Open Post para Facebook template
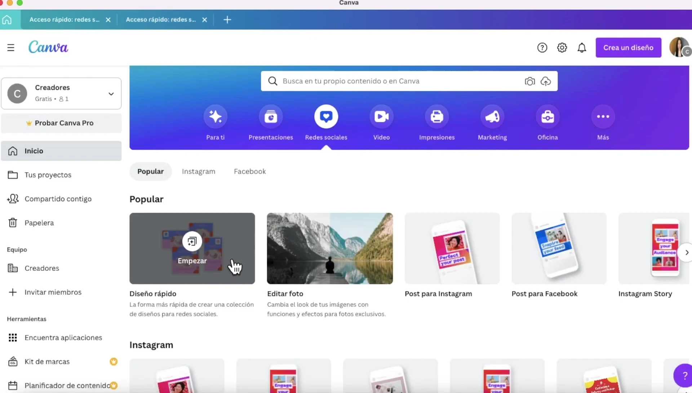The image size is (692, 393). (x=559, y=248)
